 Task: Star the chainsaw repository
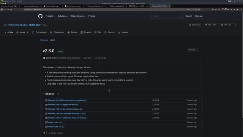pyautogui.click(x=226, y=25)
